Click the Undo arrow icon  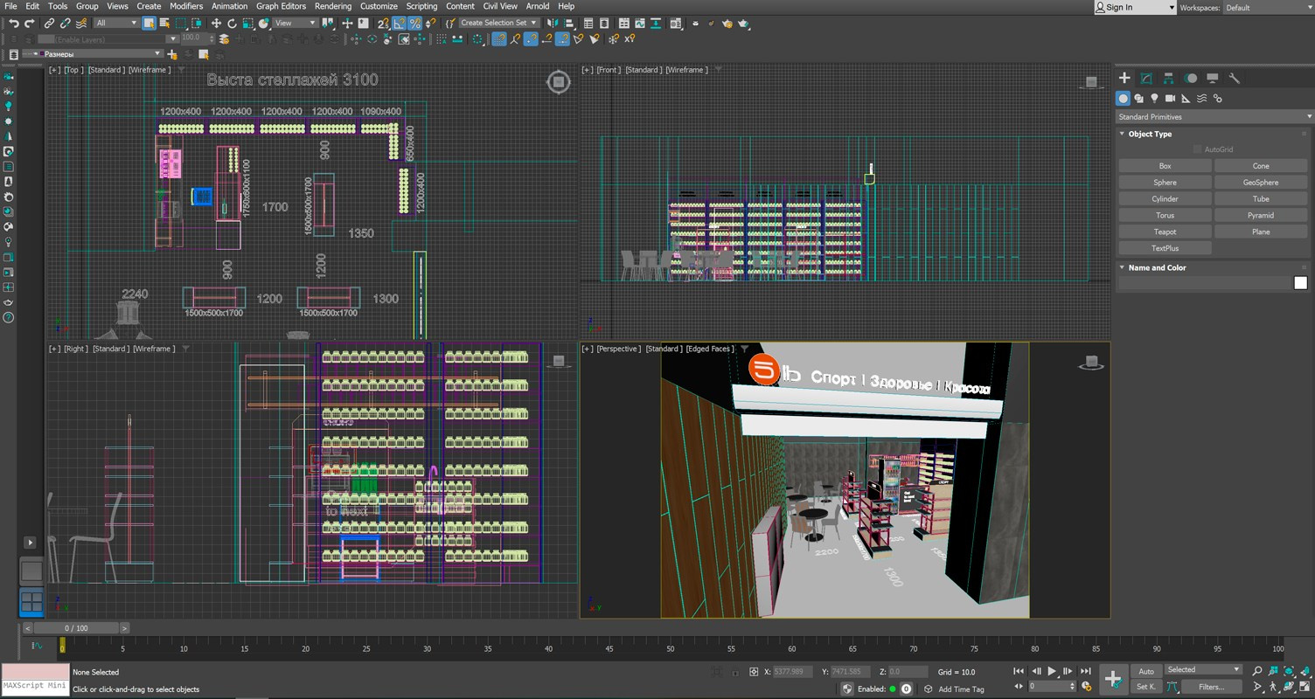pos(14,24)
